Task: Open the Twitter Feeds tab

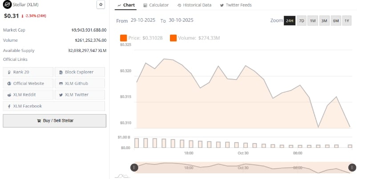Action: (x=235, y=5)
